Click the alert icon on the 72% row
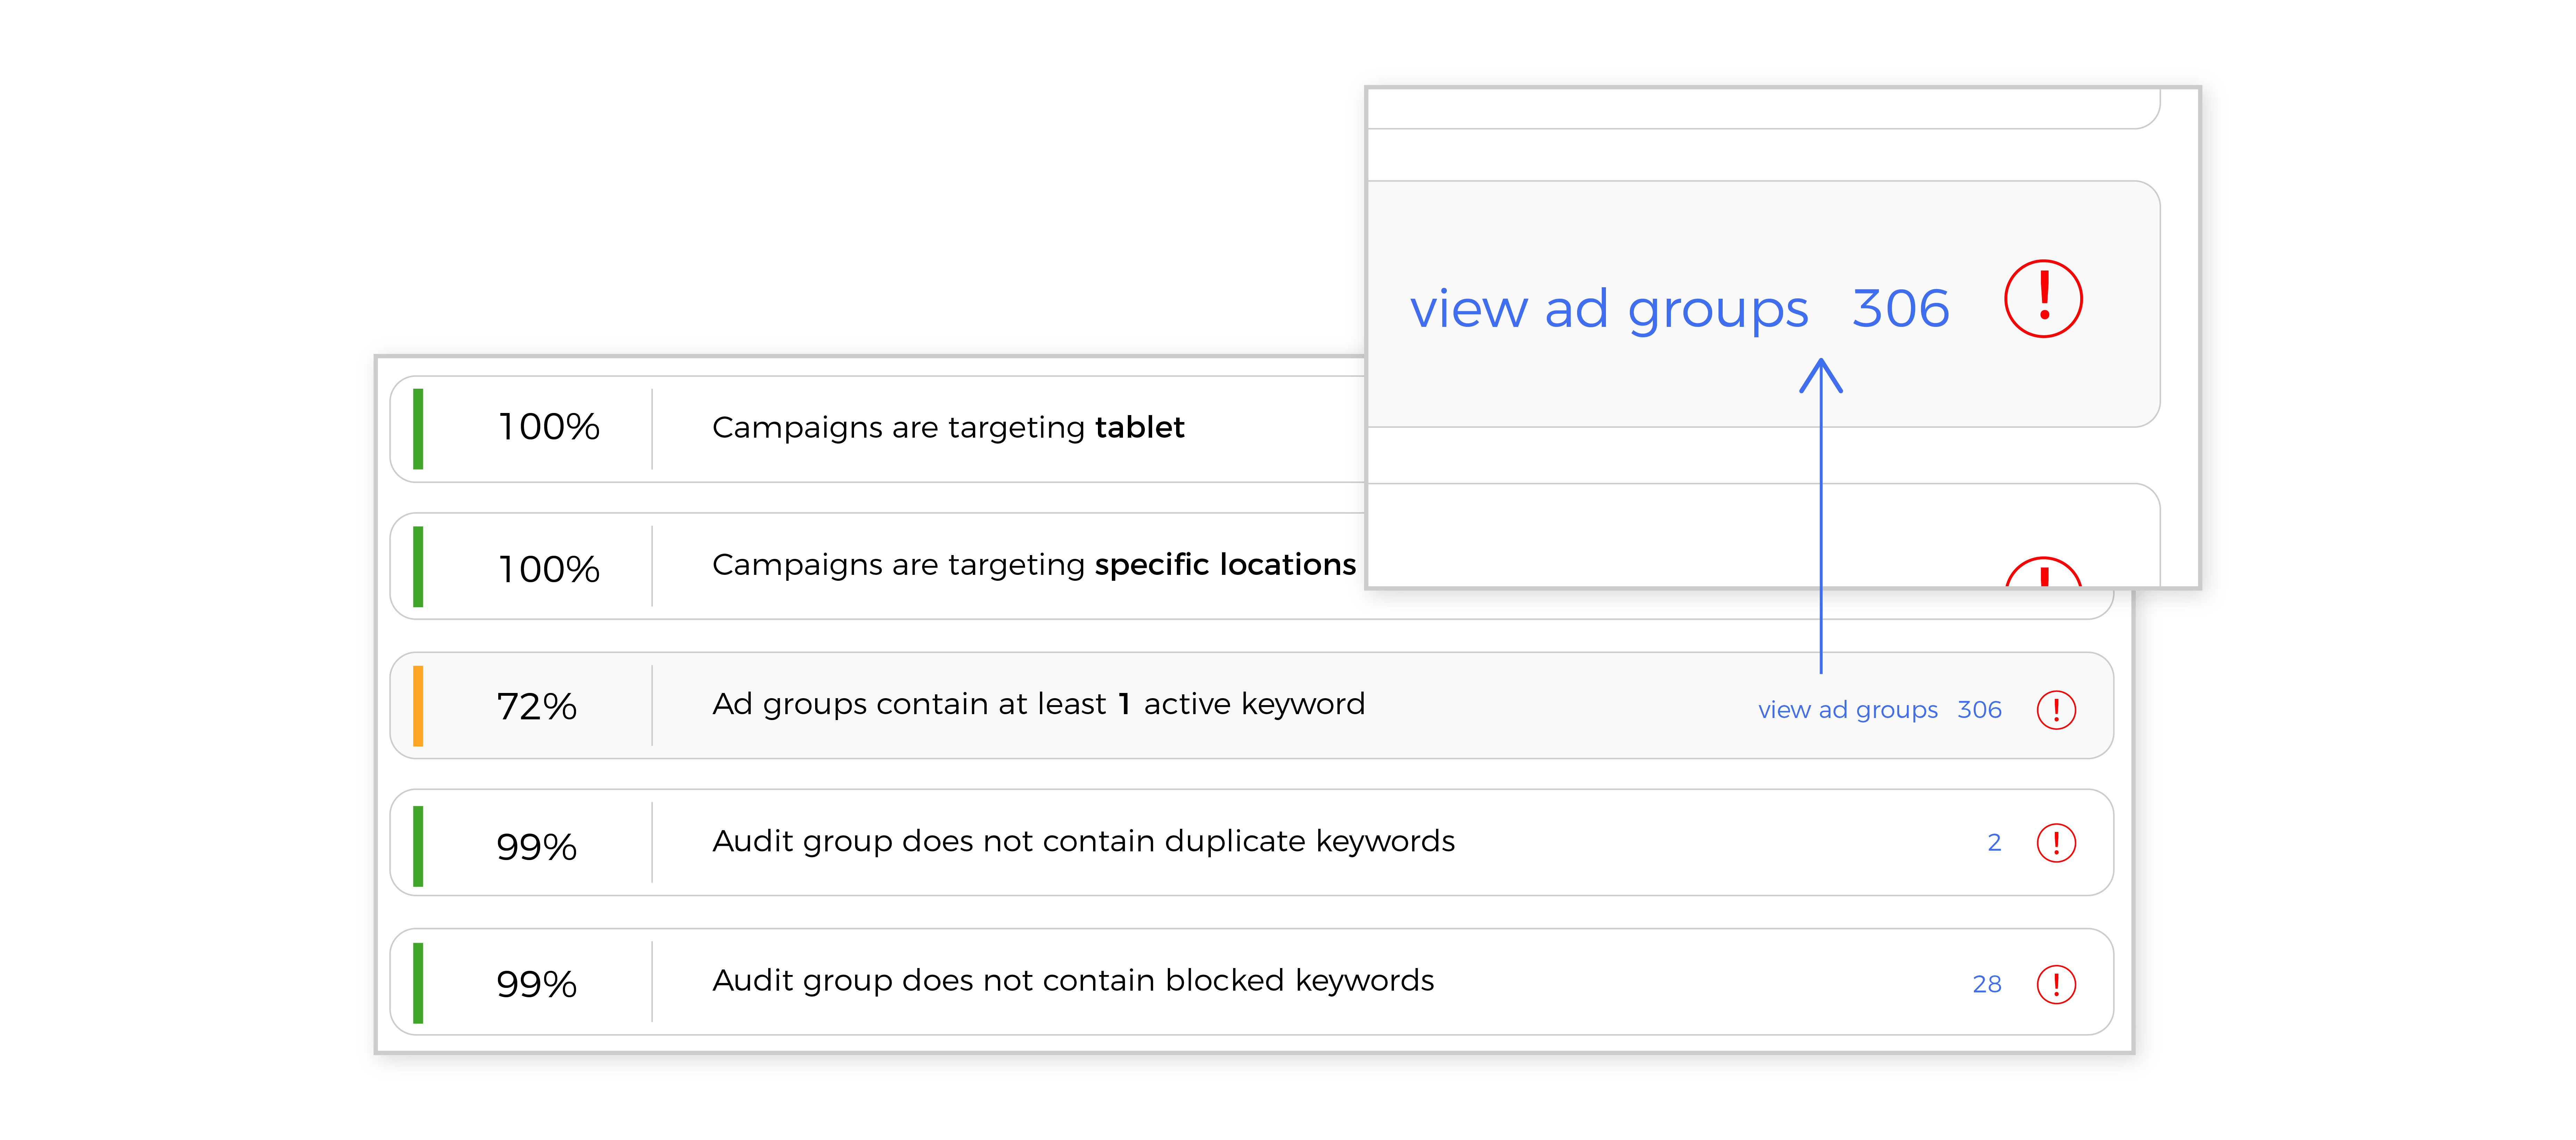This screenshot has height=1140, width=2576. tap(2056, 710)
